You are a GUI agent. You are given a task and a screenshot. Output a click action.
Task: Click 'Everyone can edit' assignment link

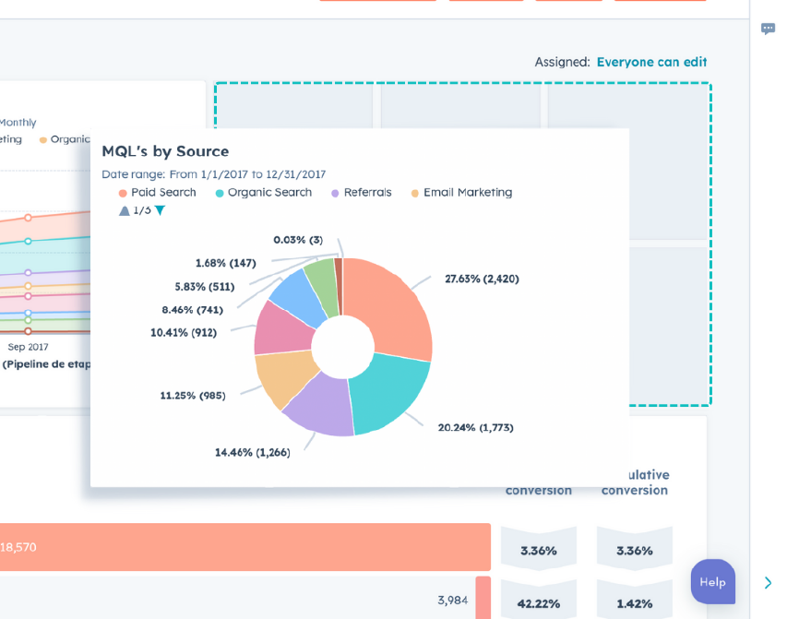(x=651, y=62)
